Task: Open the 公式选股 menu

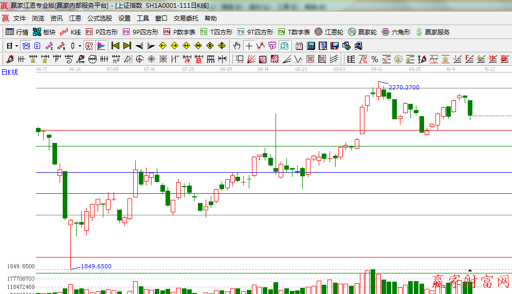Action: [x=99, y=18]
